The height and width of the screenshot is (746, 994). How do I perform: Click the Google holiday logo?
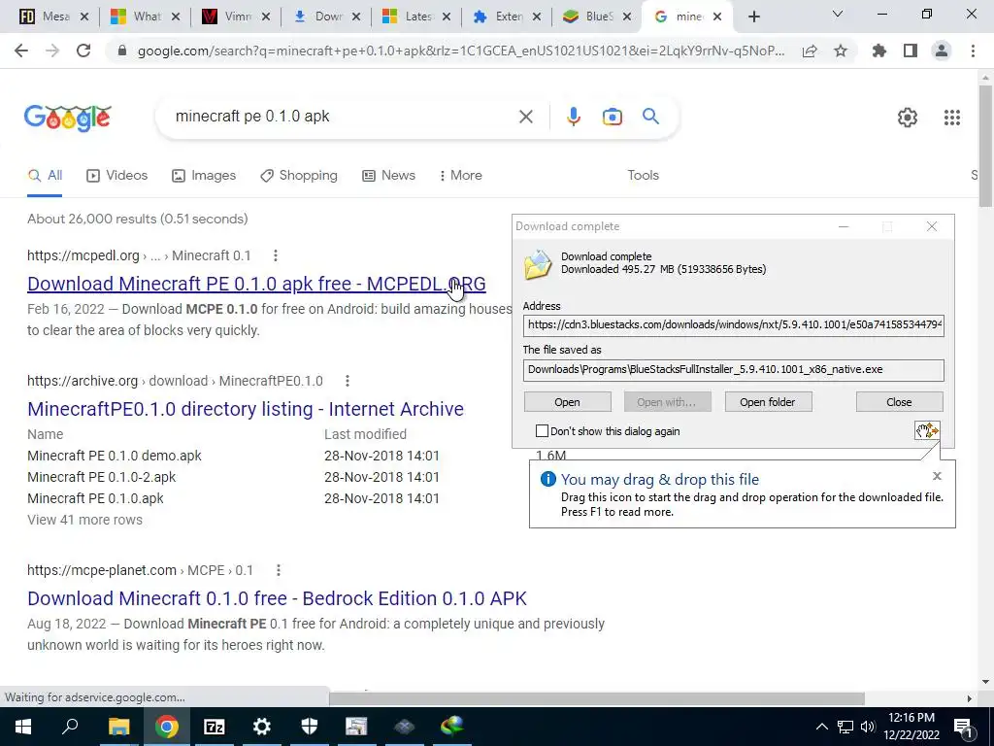pos(68,118)
